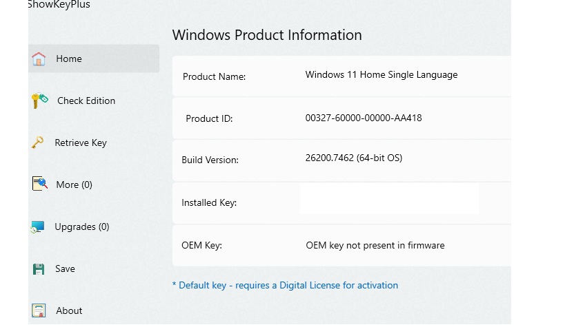Image resolution: width=565 pixels, height=327 pixels.
Task: Click the Product ID value 00327-60000-00000-AA418
Action: click(363, 118)
